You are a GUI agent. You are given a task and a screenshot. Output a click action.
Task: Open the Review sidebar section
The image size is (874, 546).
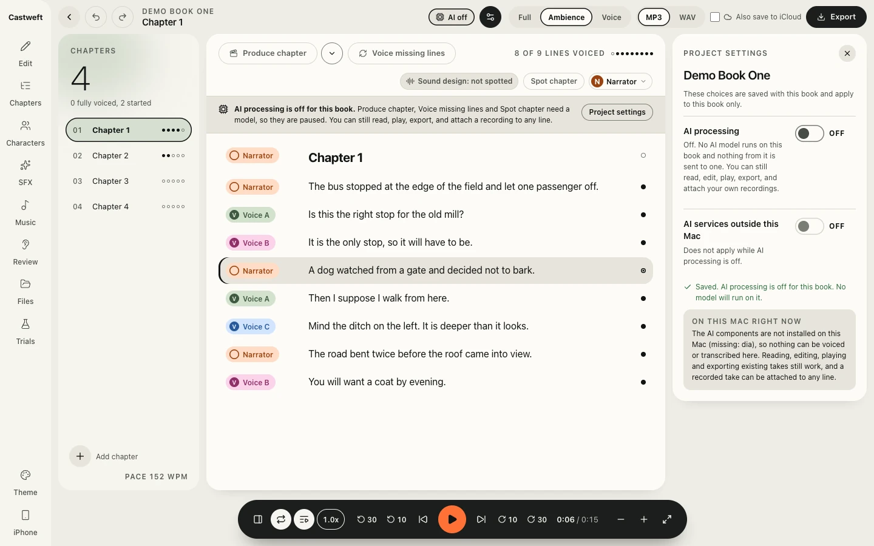[25, 252]
